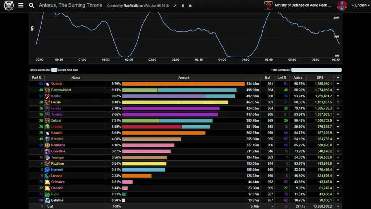
Task: Click Razthion class spec icon
Action: point(47,164)
